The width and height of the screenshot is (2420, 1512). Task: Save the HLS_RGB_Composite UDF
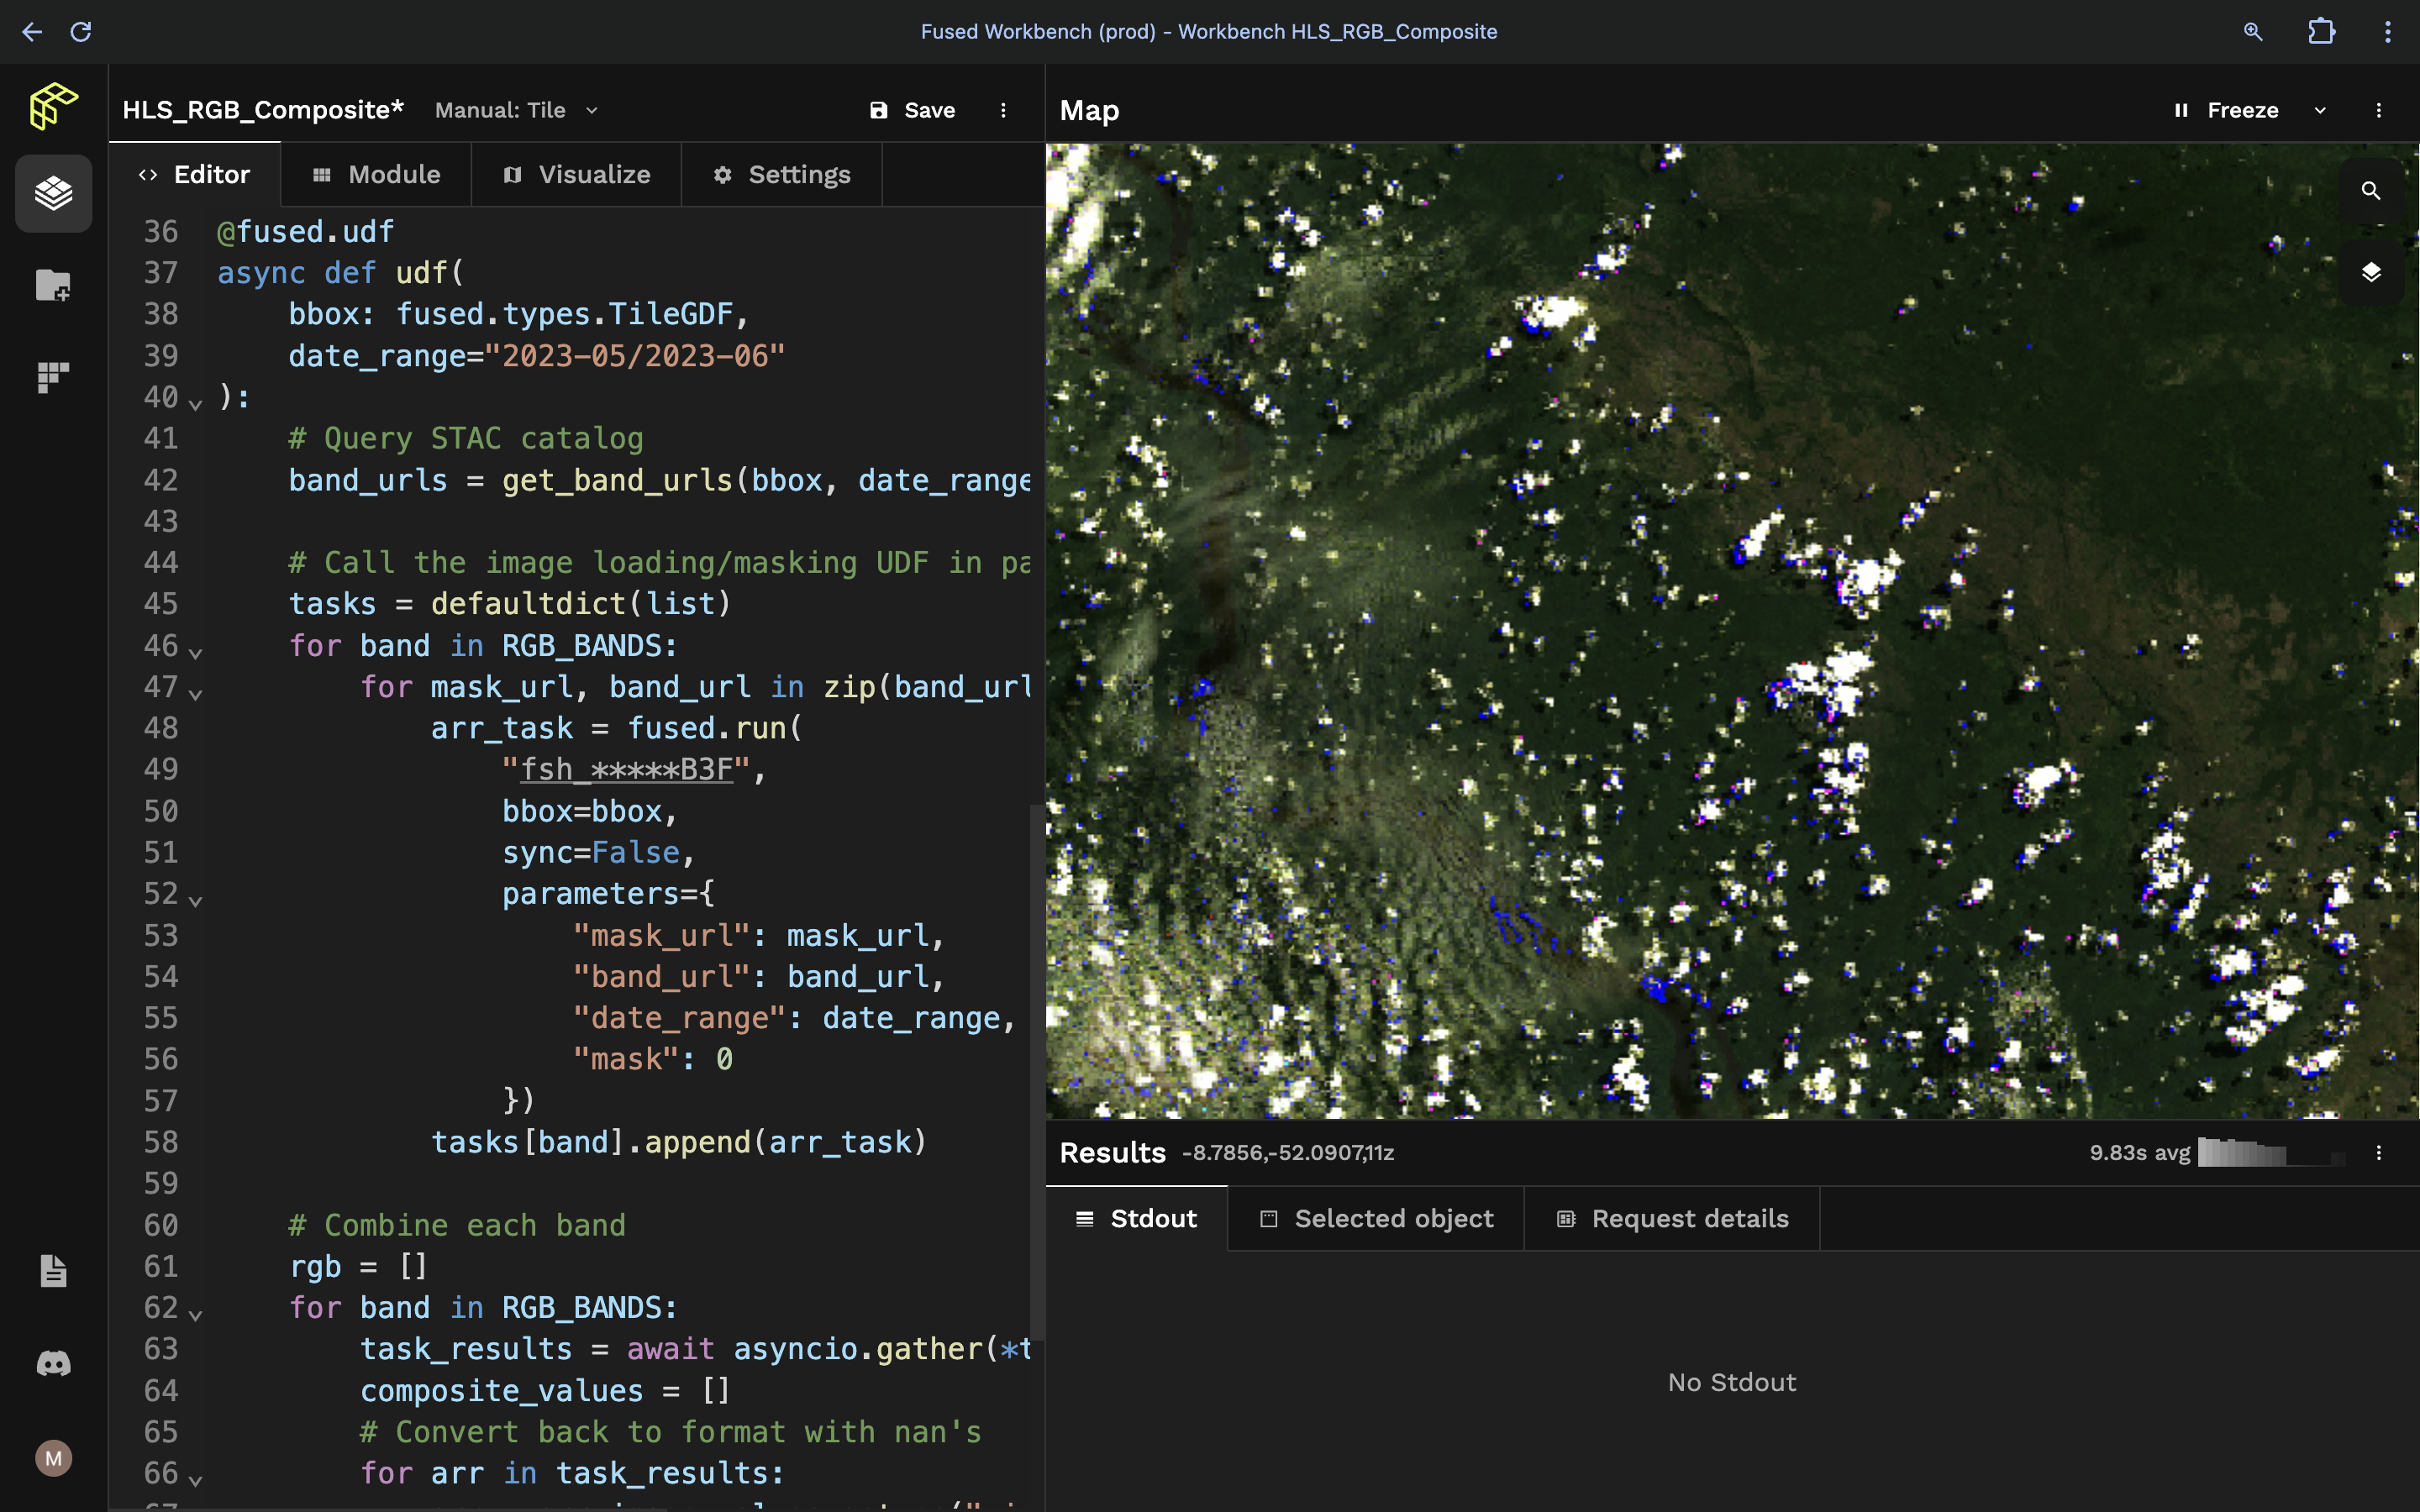click(912, 110)
